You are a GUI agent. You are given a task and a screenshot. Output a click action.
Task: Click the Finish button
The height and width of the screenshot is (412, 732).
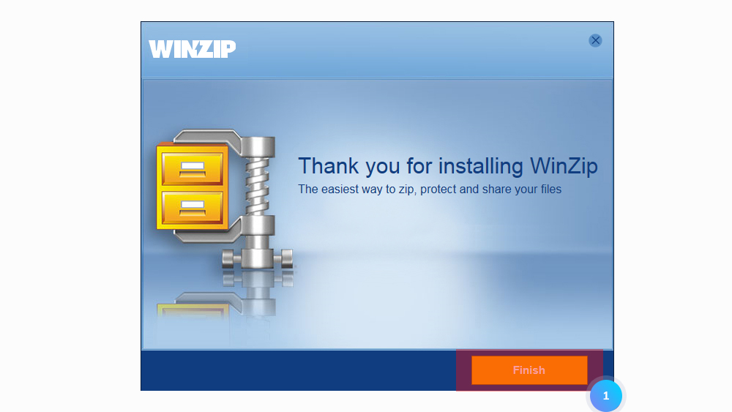pos(529,370)
